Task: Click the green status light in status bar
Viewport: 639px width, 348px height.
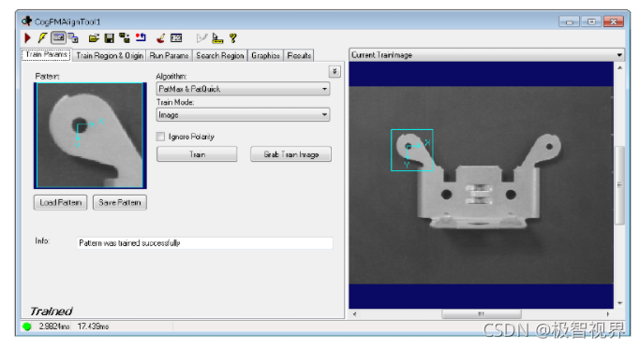Action: [27, 326]
